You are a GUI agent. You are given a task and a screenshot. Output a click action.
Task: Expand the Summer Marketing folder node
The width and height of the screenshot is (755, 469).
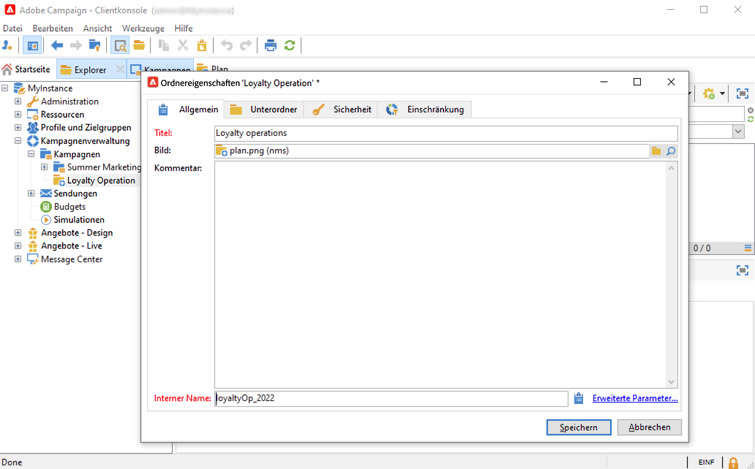tap(44, 167)
